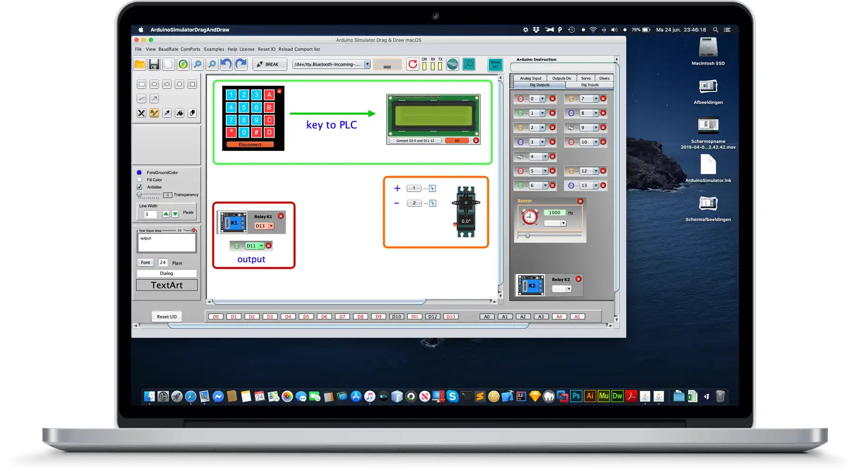
Task: Open the D11 pin dropdown on canvas
Action: [x=255, y=246]
